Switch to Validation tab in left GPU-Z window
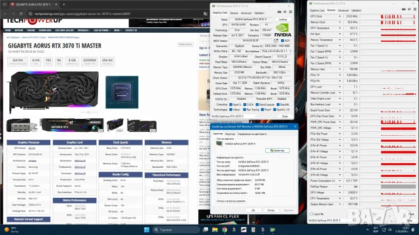 tap(259, 13)
